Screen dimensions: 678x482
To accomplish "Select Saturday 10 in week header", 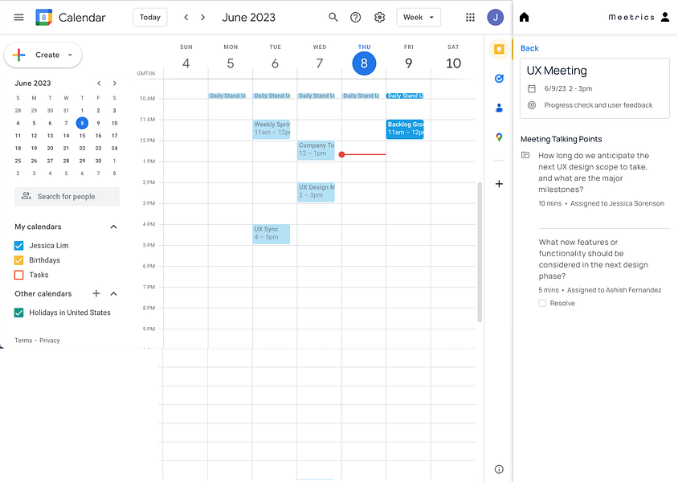I will point(453,63).
